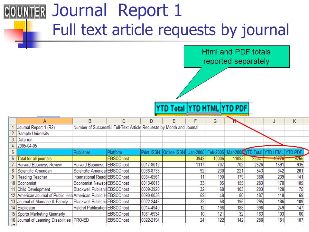Screen dimensions: 309x232
Task: Click the COUNTER logo
Action: [25, 12]
